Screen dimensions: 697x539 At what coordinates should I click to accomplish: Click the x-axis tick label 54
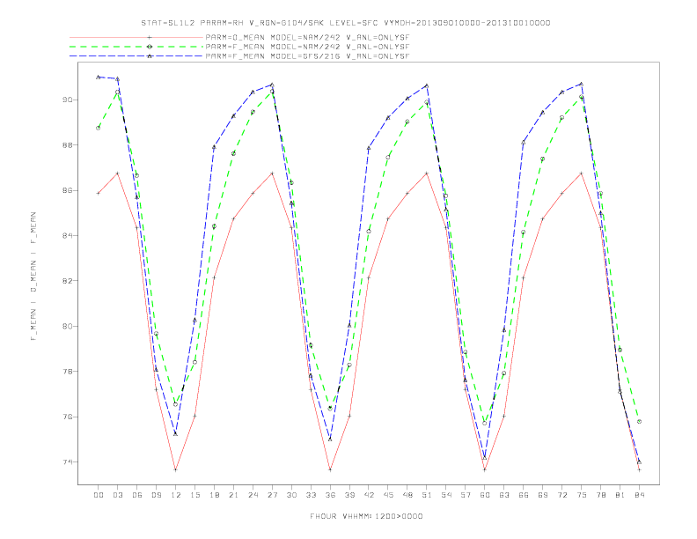446,495
